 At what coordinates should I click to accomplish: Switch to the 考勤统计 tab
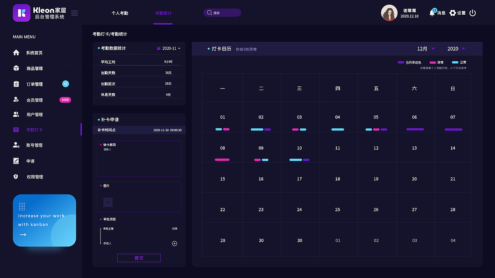tap(162, 13)
